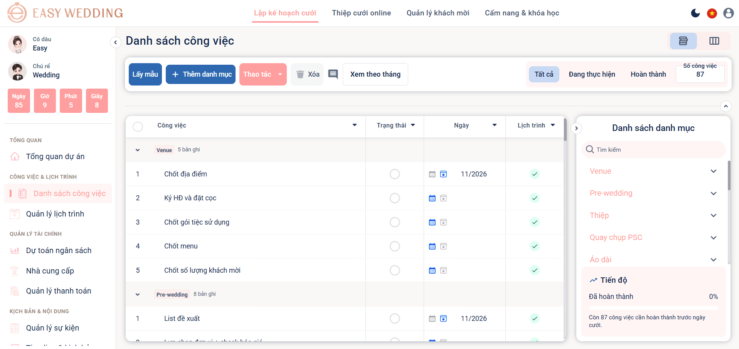Collapse Venue group in task table
The image size is (739, 349).
138,150
